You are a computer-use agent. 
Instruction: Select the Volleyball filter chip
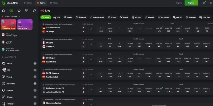coord(191,17)
